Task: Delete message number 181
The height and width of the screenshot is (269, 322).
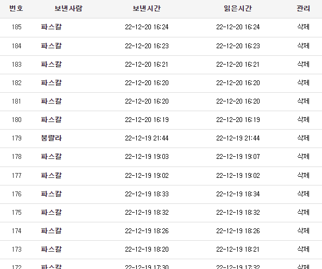Action: coord(303,101)
